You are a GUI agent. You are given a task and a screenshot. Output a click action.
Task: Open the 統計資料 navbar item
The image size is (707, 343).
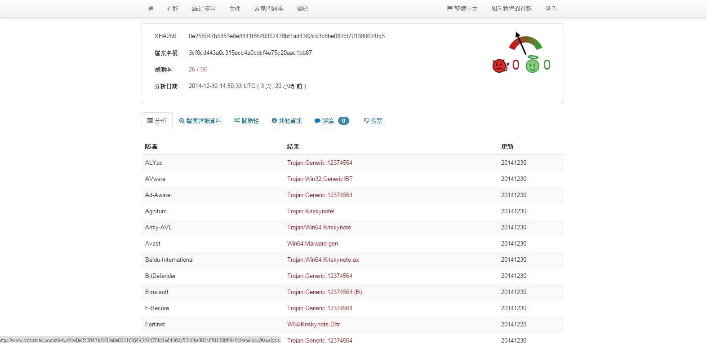pos(204,9)
